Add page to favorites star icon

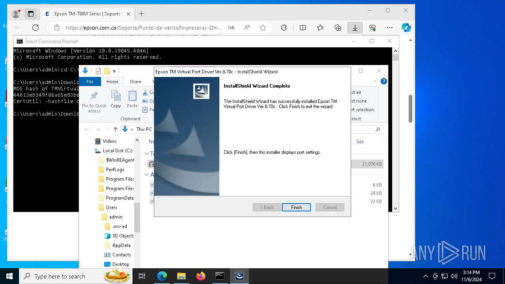[x=263, y=28]
